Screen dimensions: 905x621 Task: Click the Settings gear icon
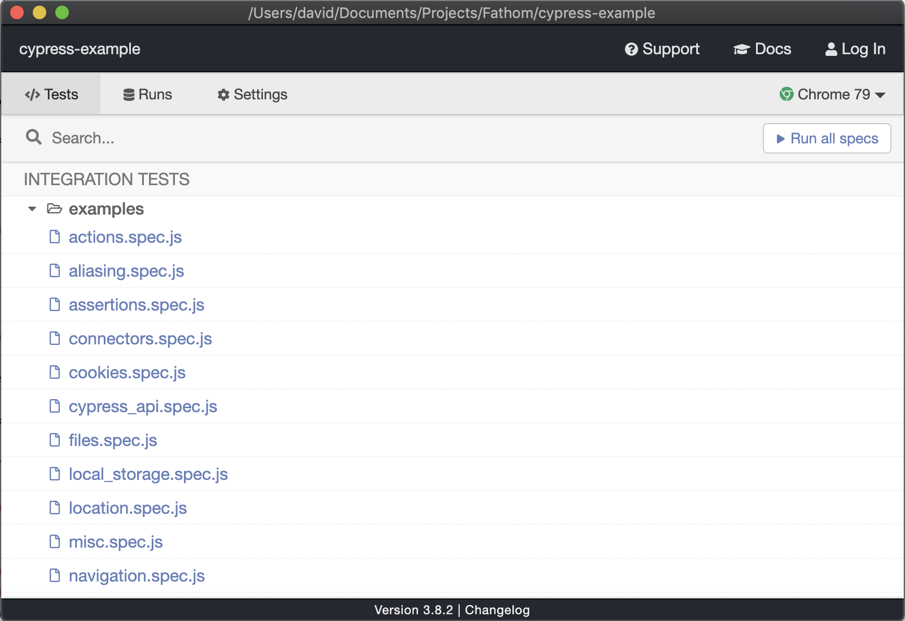point(223,95)
